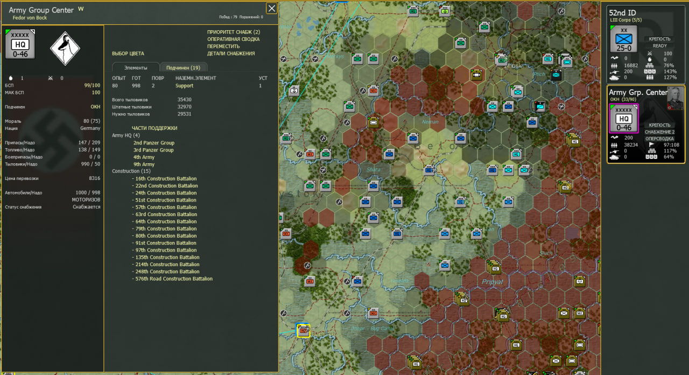Toggle READY mode for 52nd ID
The height and width of the screenshot is (375, 689).
tap(659, 46)
